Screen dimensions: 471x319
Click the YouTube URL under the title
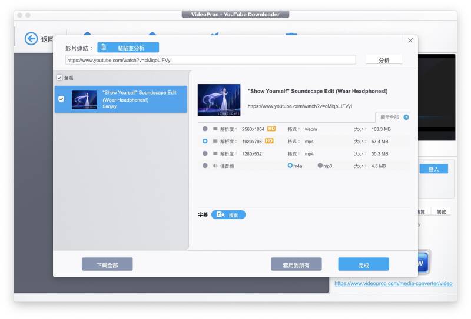point(300,106)
